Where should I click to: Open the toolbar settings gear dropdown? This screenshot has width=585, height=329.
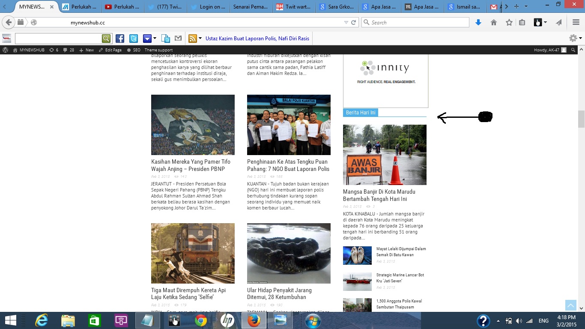pos(575,39)
